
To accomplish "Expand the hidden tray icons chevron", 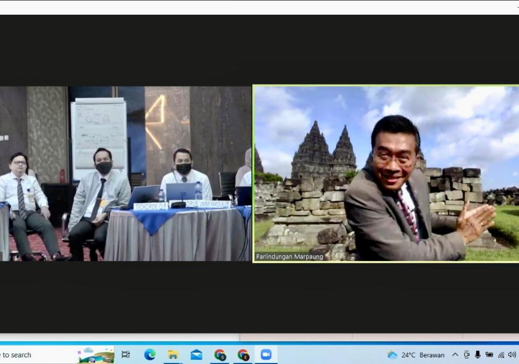I will [x=455, y=355].
